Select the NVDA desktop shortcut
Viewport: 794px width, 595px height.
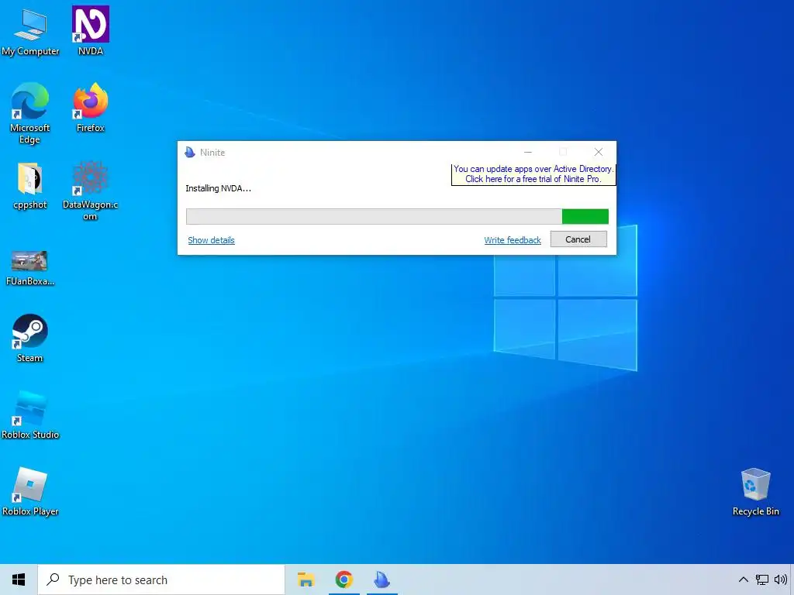pyautogui.click(x=91, y=31)
